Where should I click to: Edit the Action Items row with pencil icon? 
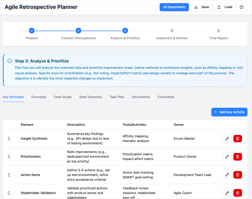(x=227, y=175)
